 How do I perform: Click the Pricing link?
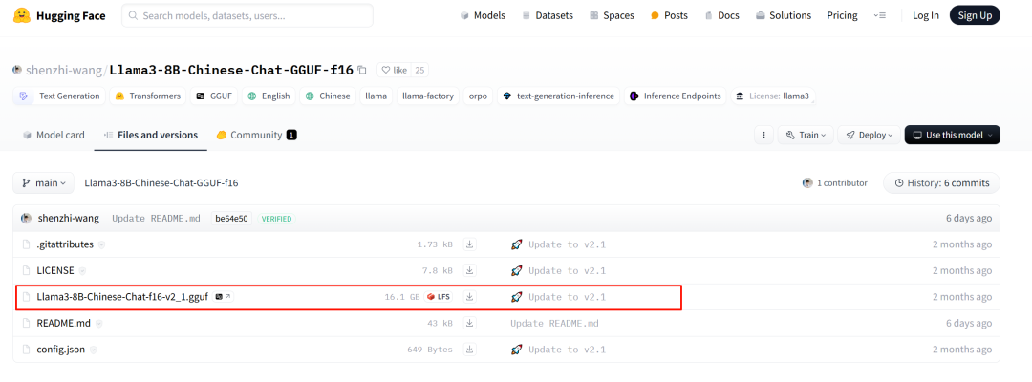pos(842,15)
